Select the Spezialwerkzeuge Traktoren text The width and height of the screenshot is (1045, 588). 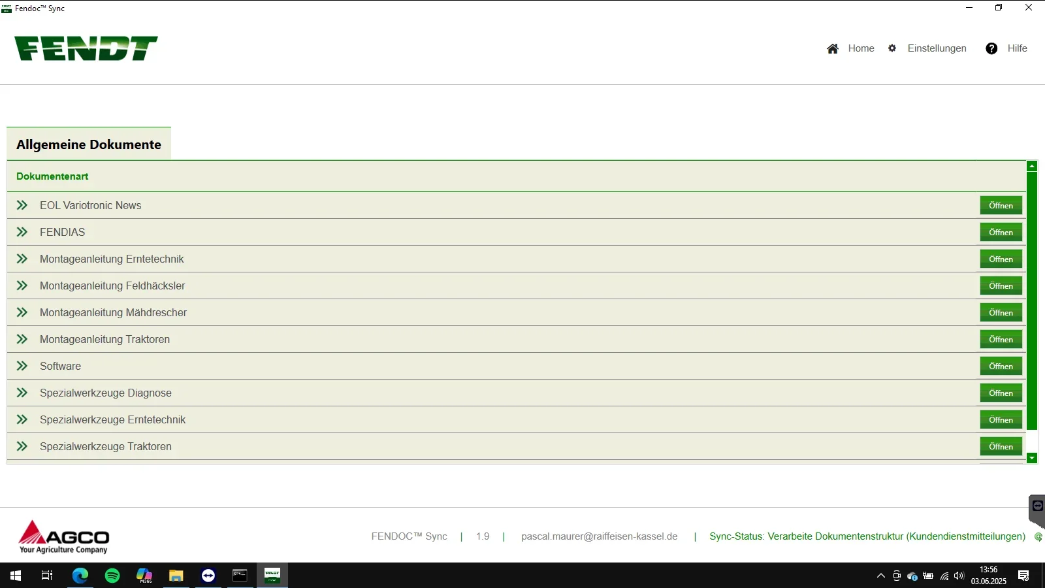(x=106, y=446)
